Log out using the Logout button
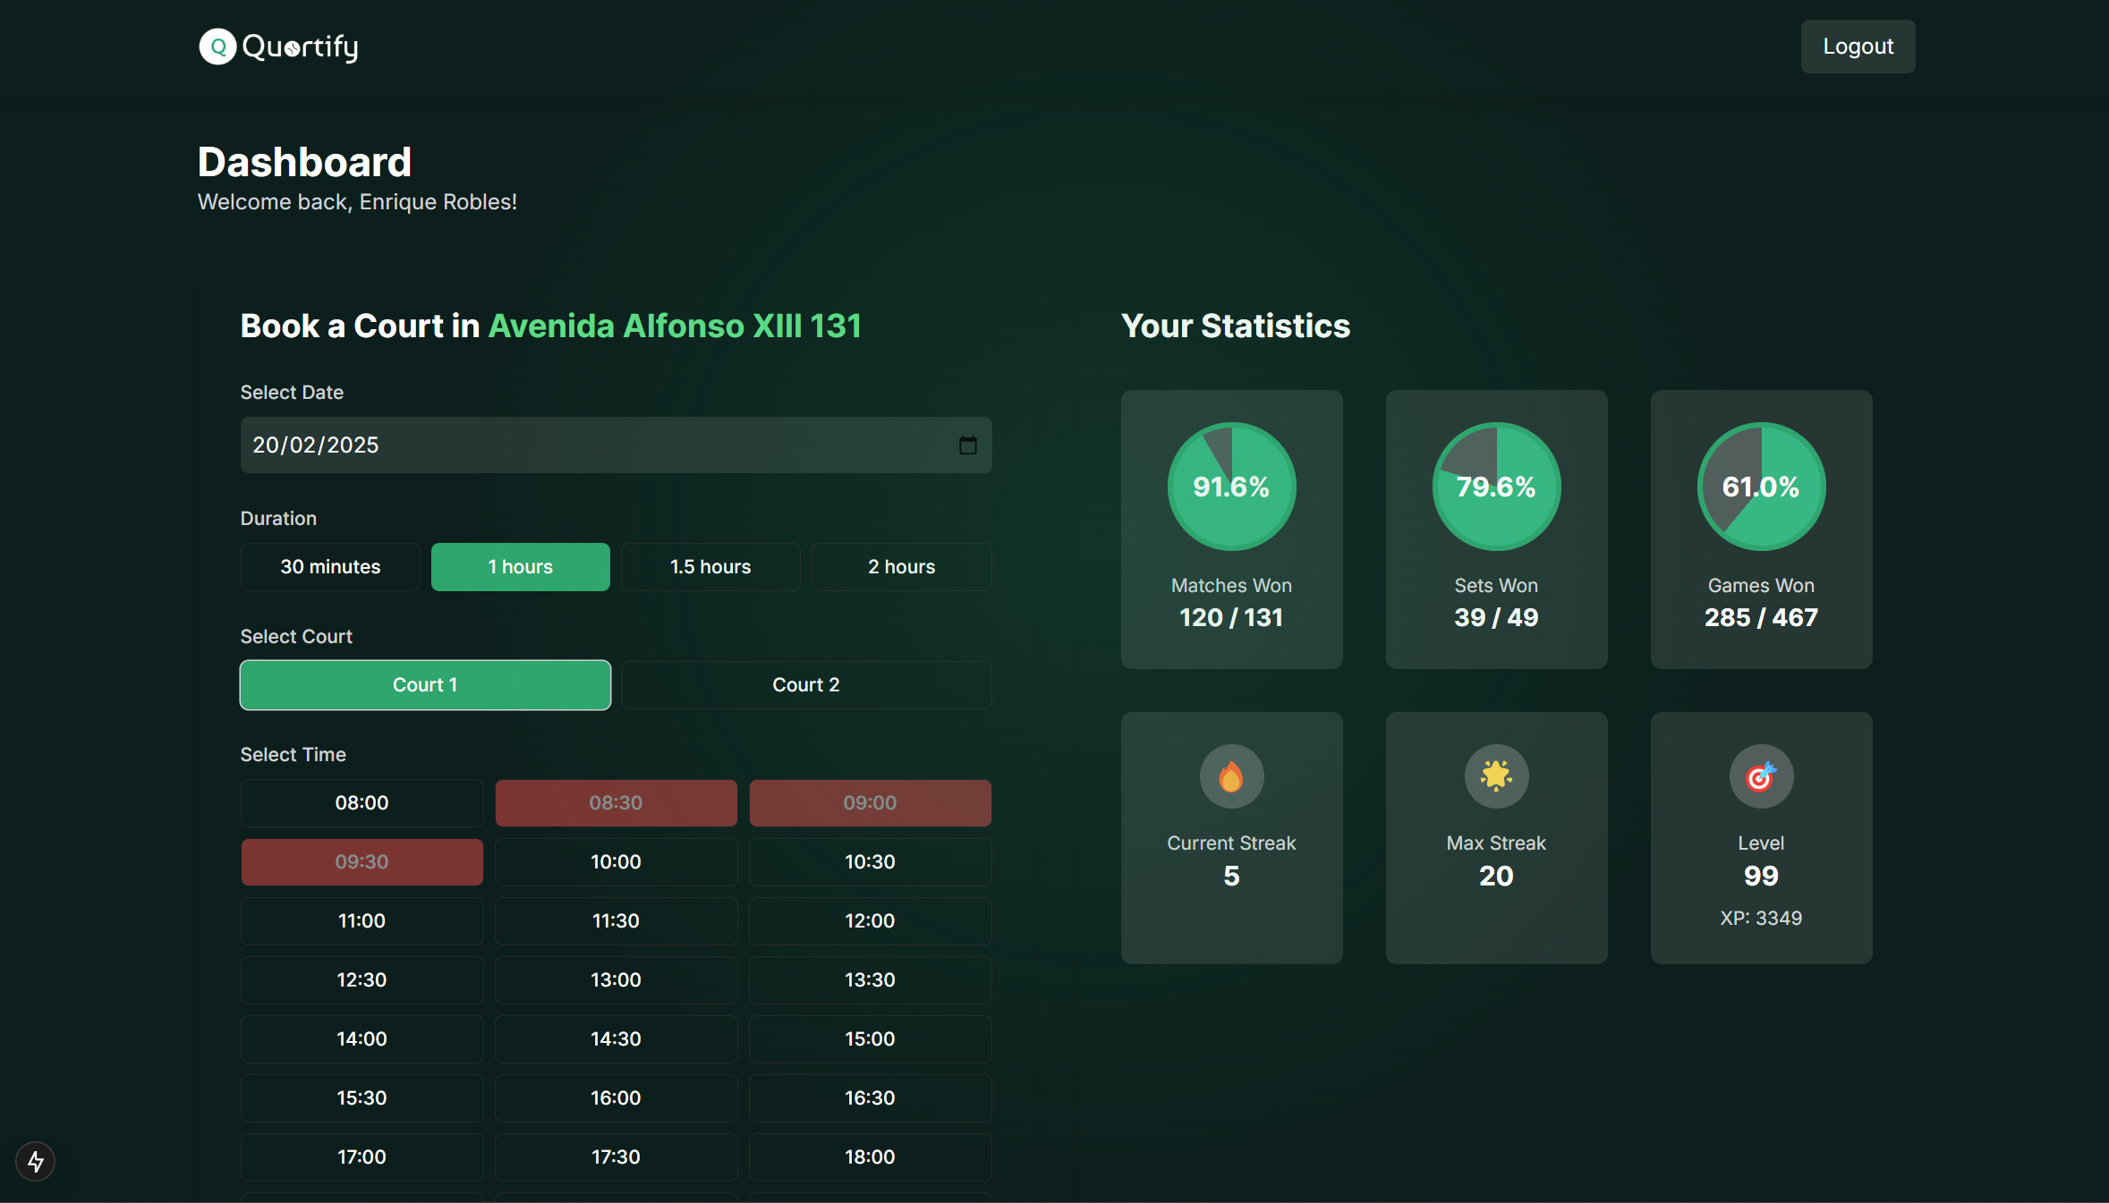 pyautogui.click(x=1858, y=47)
